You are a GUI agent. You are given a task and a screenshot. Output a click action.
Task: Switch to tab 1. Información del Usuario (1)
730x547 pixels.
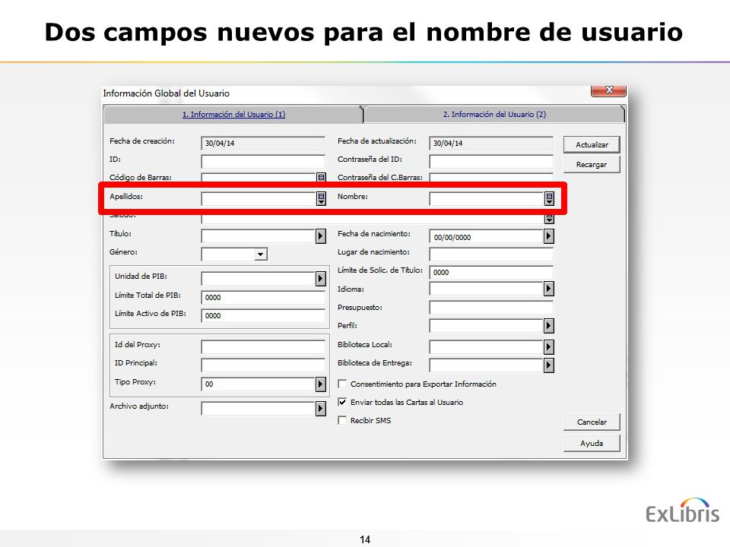click(233, 115)
